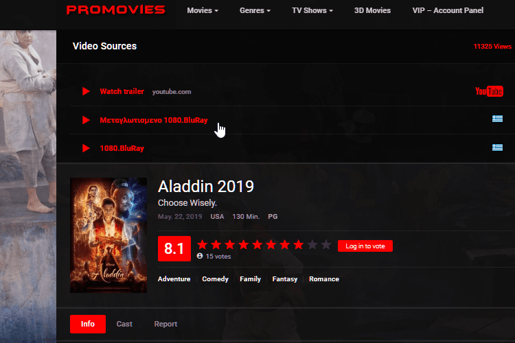This screenshot has width=515, height=343.
Task: Open the TV Shows dropdown menu
Action: [312, 10]
